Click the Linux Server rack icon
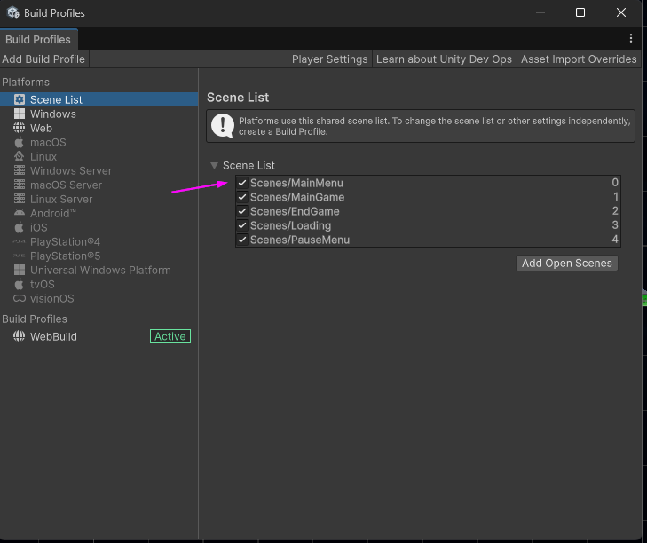This screenshot has height=543, width=647. click(20, 199)
